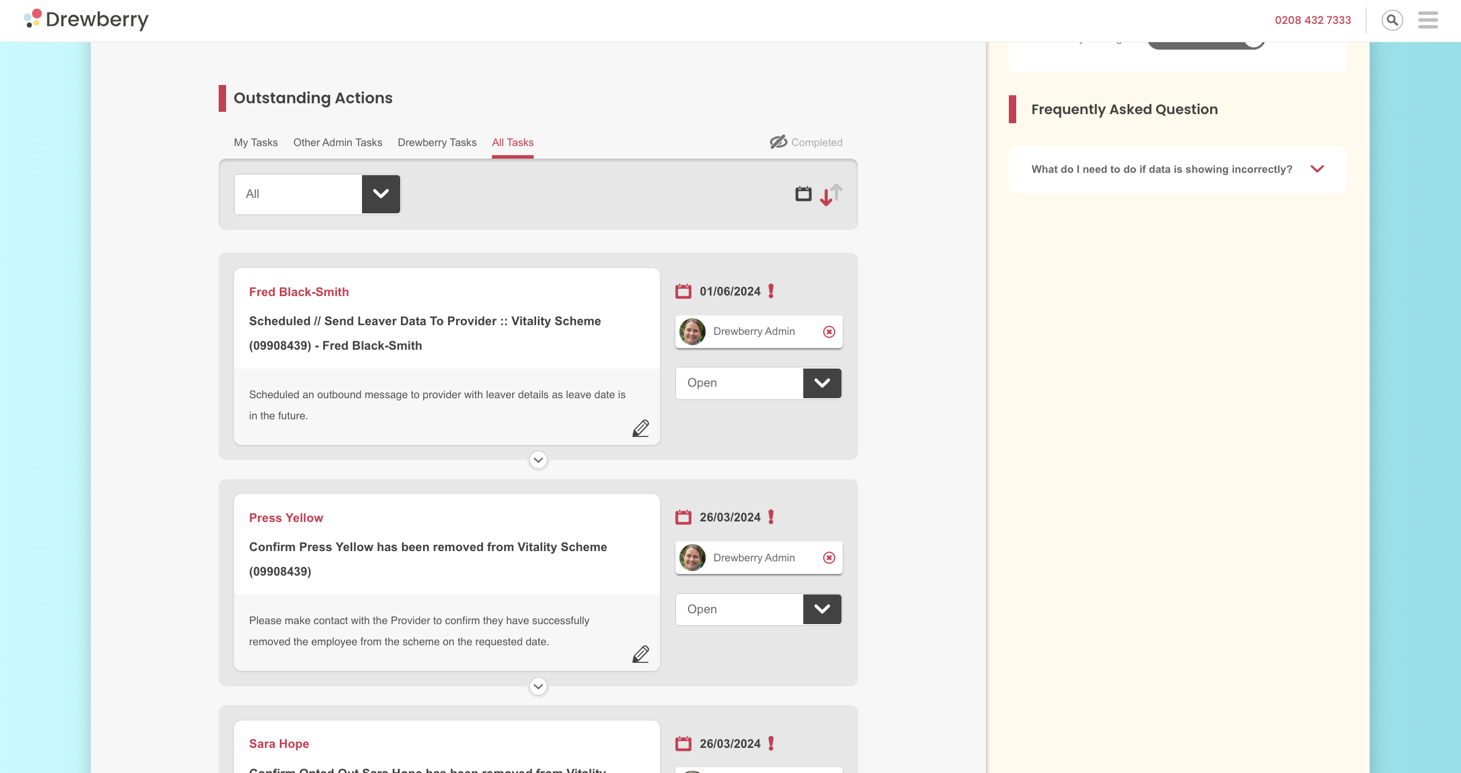Image resolution: width=1461 pixels, height=773 pixels.
Task: Click the calendar icon on Sara Hope task
Action: click(683, 744)
